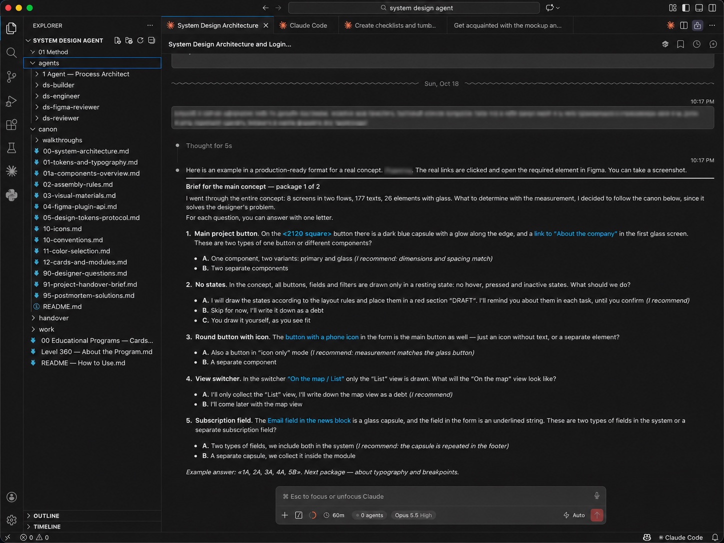
Task: Open the Opus 5.5 High model selector
Action: pos(413,515)
